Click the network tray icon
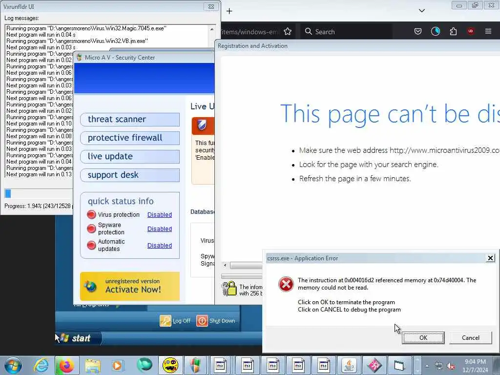Screen dimensions: 500x375 click(439, 366)
